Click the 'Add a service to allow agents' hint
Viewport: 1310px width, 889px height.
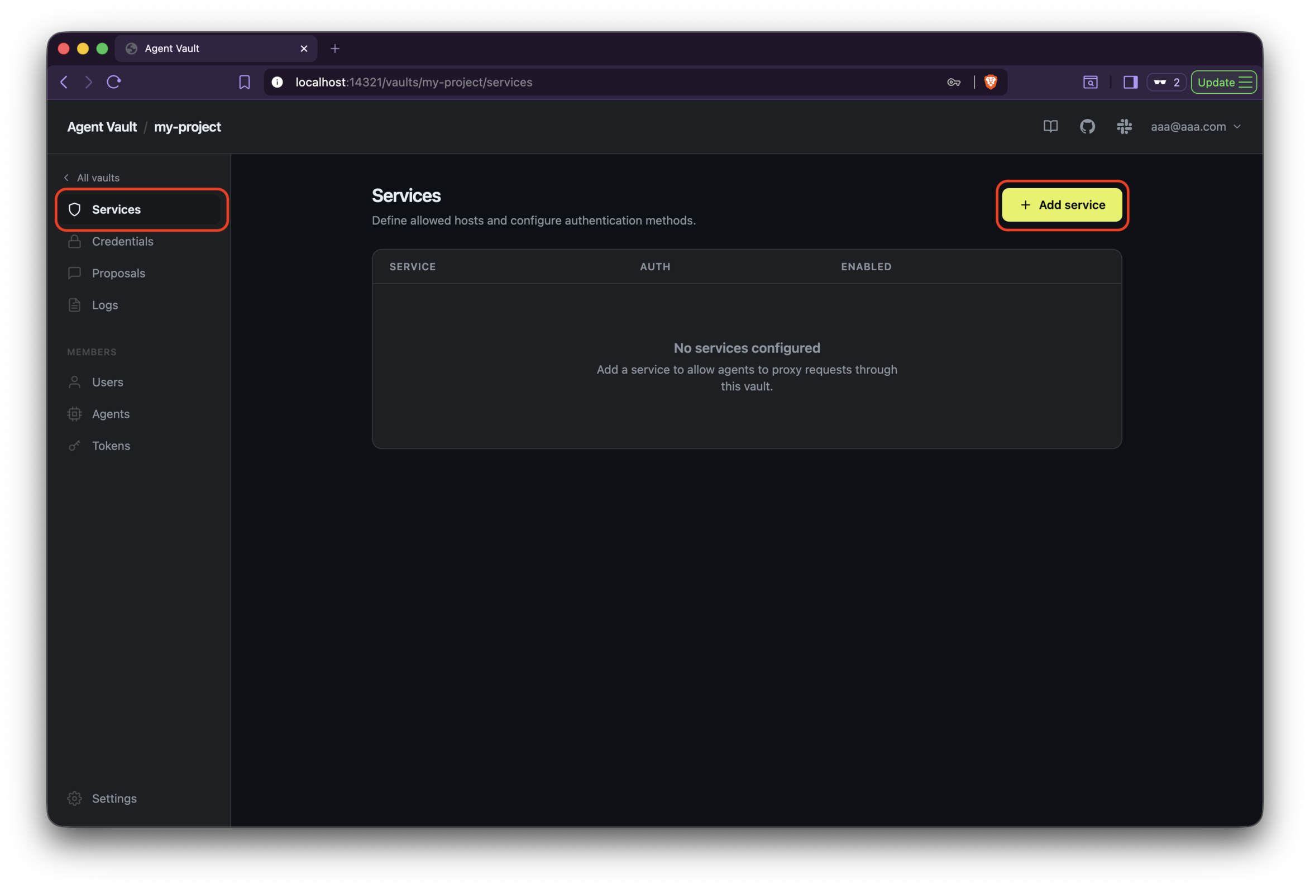[x=747, y=377]
